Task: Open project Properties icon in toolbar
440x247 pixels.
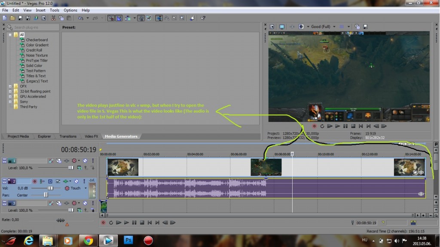Action: pos(43,18)
